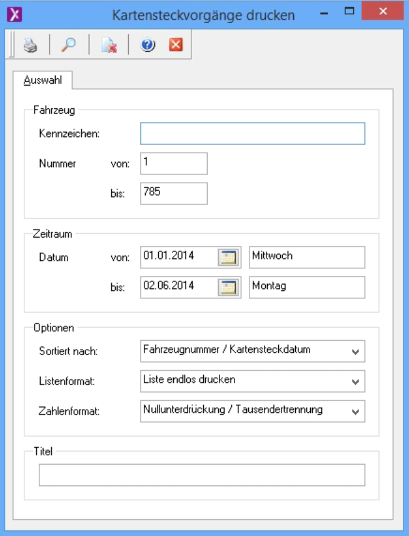The width and height of the screenshot is (409, 536).
Task: Click the Nummer bis field containing 785
Action: click(173, 193)
